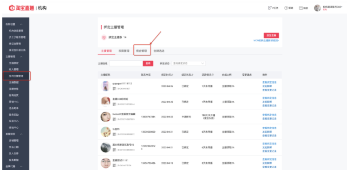Focus the 主播信息 search input
Image resolution: width=349 pixels, height=170 pixels.
[126, 63]
